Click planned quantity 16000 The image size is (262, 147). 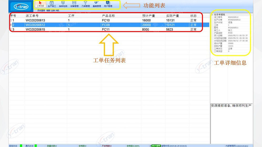tap(146, 20)
